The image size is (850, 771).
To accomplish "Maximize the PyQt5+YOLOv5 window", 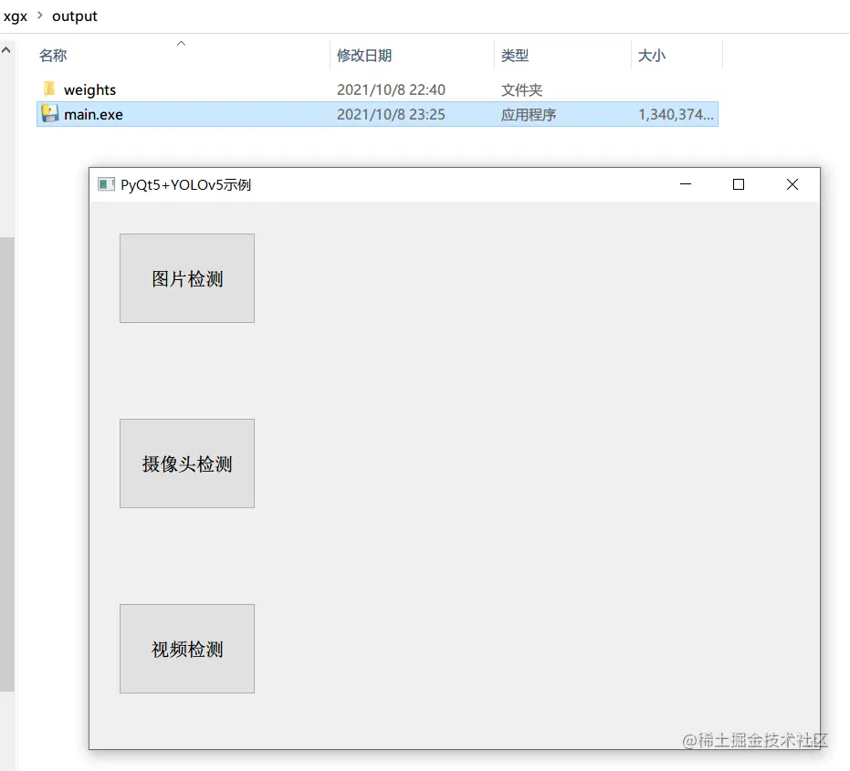I will click(x=739, y=184).
